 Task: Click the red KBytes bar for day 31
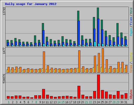click(x=126, y=96)
